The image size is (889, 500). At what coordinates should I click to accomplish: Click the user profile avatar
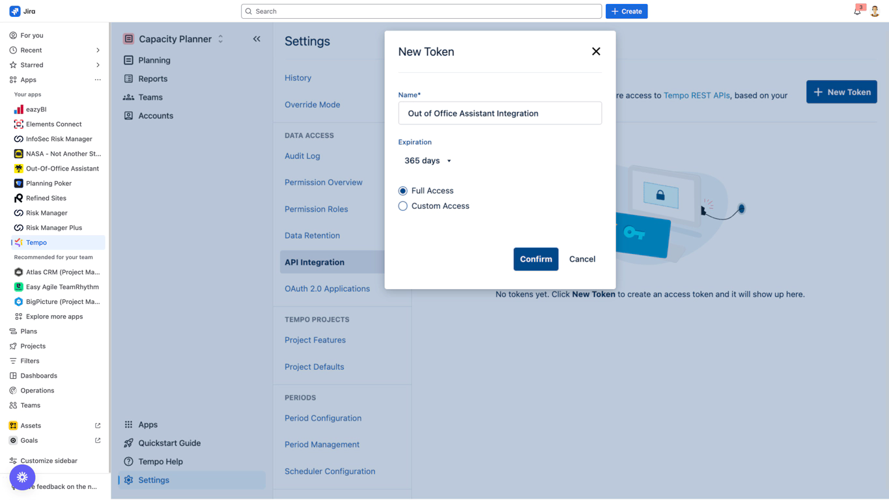click(875, 11)
